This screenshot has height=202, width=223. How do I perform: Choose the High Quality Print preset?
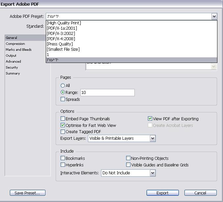tap(64, 23)
